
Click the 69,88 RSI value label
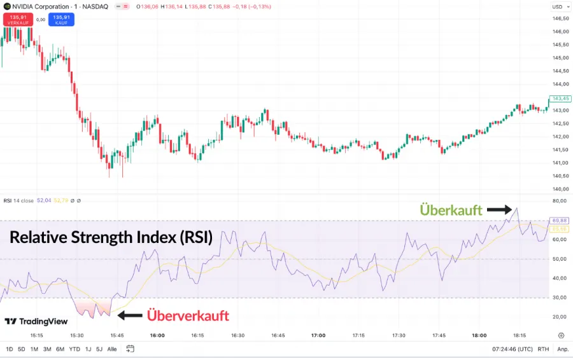[560, 221]
